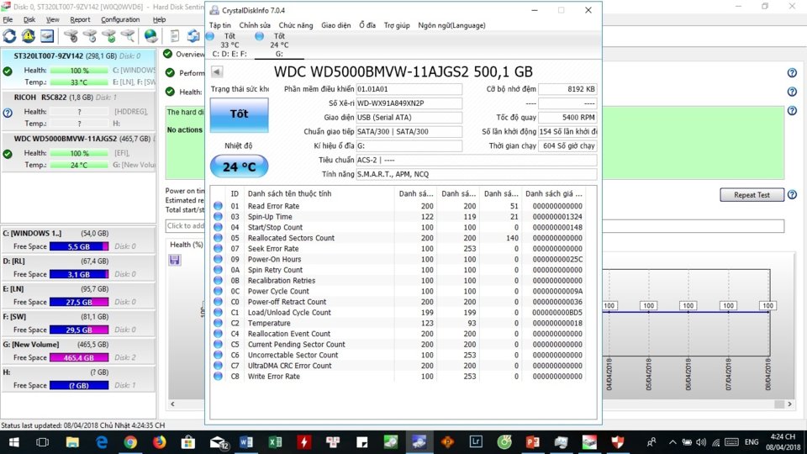This screenshot has height=454, width=807.
Task: Click the disk with magnifier icon
Action: pos(128,36)
